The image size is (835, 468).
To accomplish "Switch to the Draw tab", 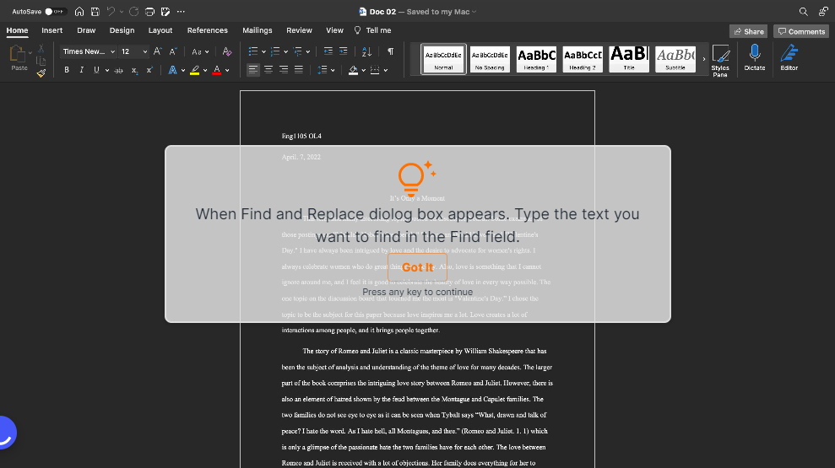I will click(x=86, y=30).
